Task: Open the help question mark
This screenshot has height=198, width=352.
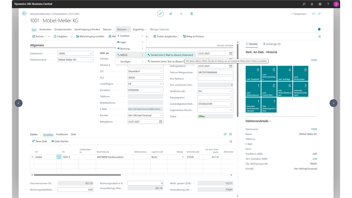Action: pyautogui.click(x=328, y=4)
